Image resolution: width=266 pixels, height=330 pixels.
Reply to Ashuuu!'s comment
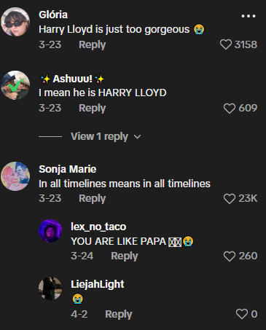(93, 109)
